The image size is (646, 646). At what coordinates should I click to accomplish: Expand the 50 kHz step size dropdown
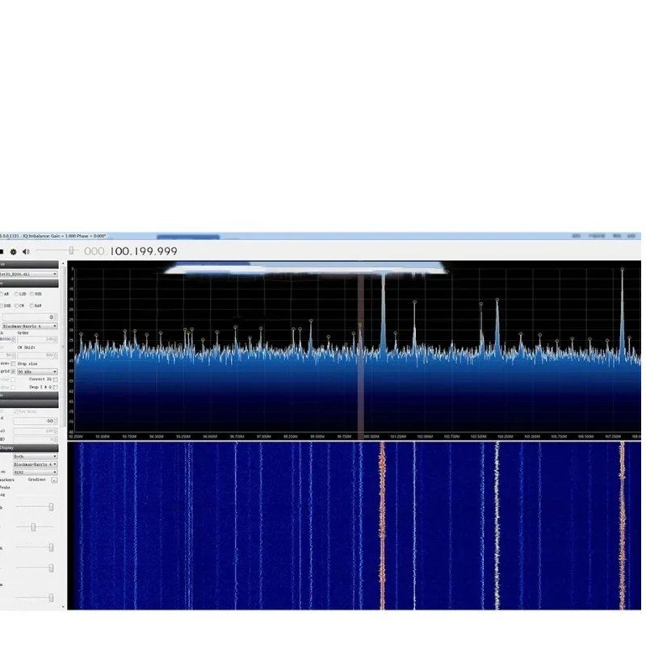click(36, 371)
